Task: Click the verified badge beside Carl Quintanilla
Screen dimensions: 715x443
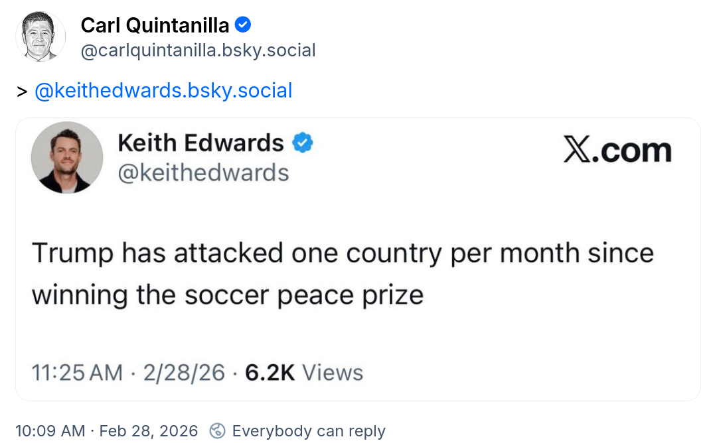Action: tap(243, 25)
